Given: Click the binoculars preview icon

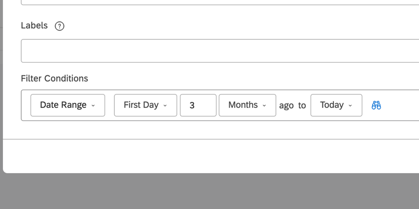Looking at the screenshot, I should [376, 105].
